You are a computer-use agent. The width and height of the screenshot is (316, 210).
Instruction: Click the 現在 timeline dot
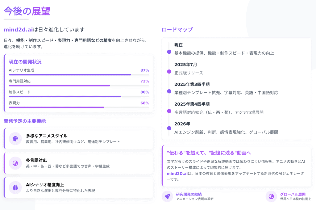[169, 52]
